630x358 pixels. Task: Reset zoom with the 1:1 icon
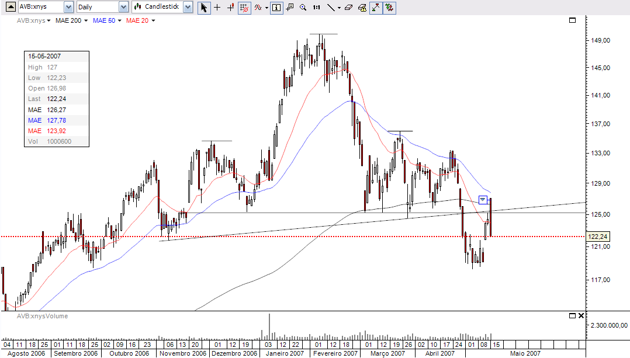317,7
